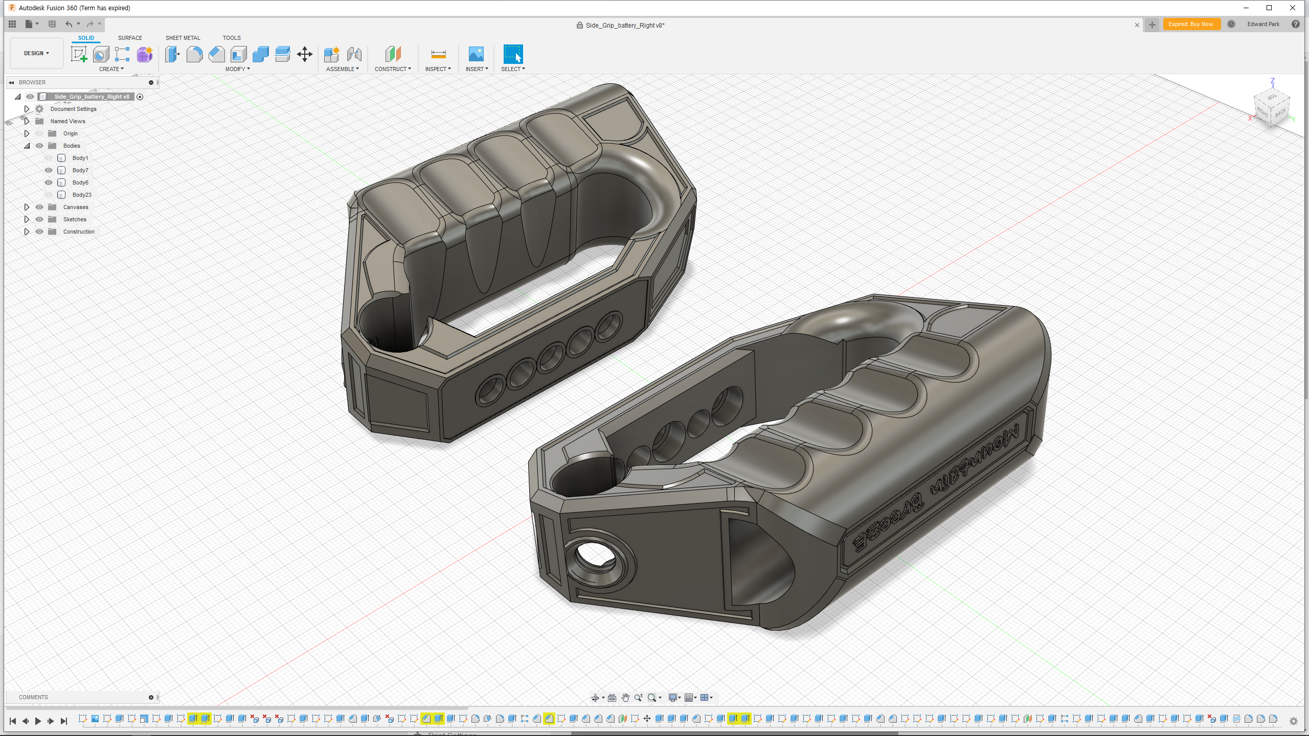Click the Expired: Buy Now button
Screen dimensions: 1309x736
tap(1191, 24)
